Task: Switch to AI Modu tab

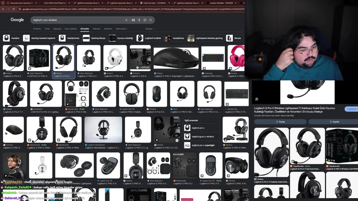Action: (x=37, y=29)
